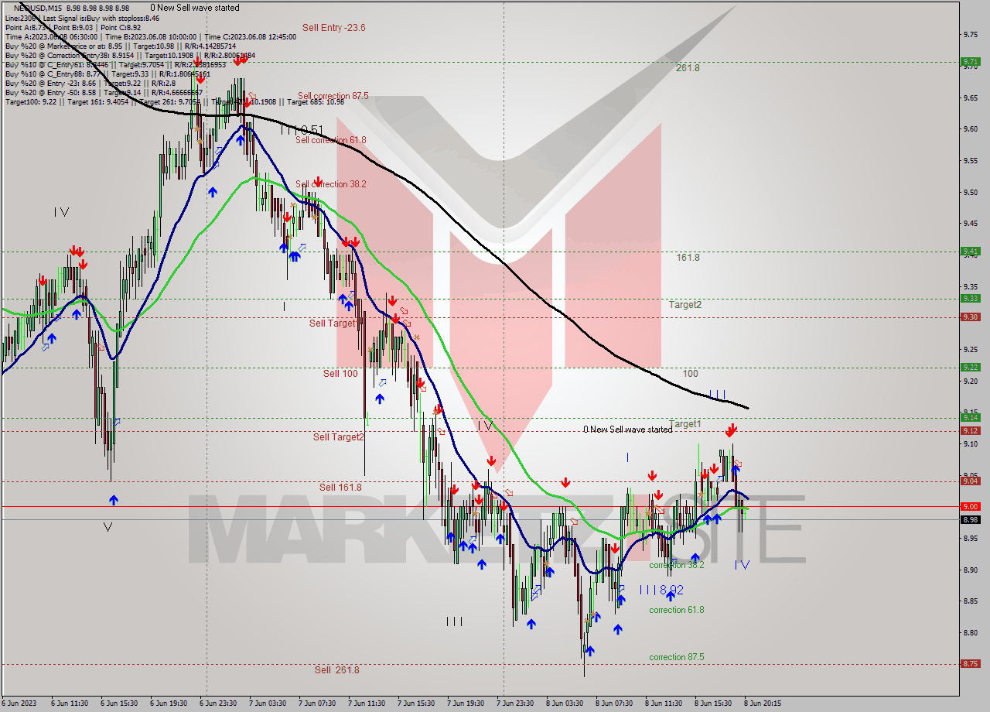Select the 'Sell Target2' label
The image size is (990, 712).
tap(338, 436)
